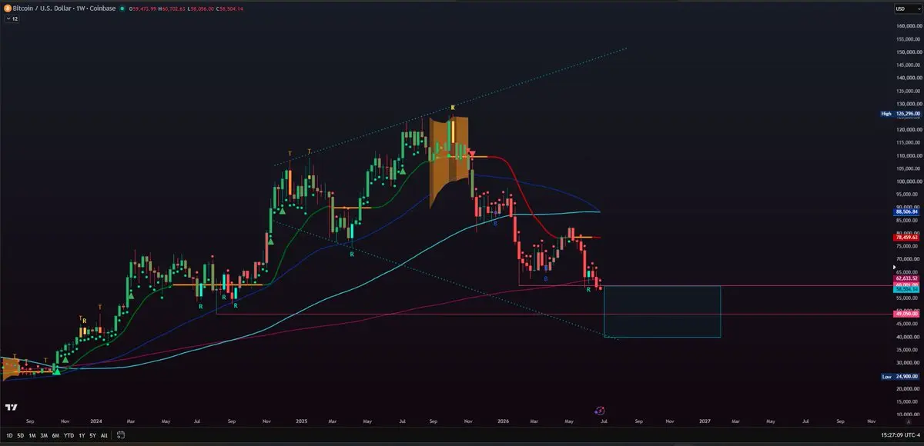Click the 2024 label on the time axis
Screen dimensions: 924x446
(x=96, y=421)
